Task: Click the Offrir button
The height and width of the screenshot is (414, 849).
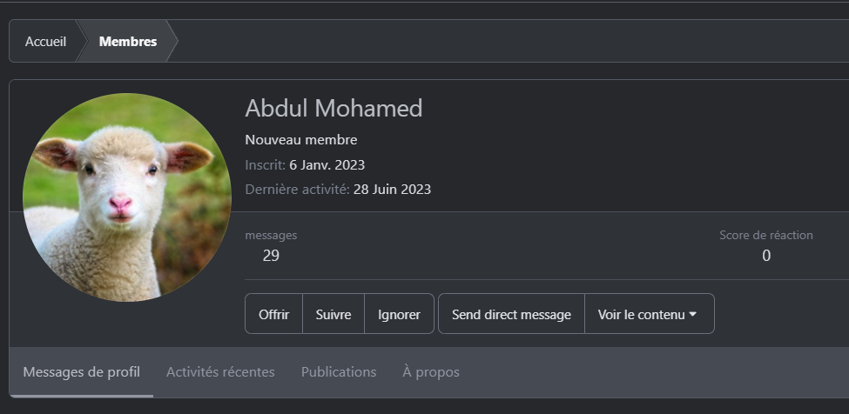Action: tap(273, 314)
